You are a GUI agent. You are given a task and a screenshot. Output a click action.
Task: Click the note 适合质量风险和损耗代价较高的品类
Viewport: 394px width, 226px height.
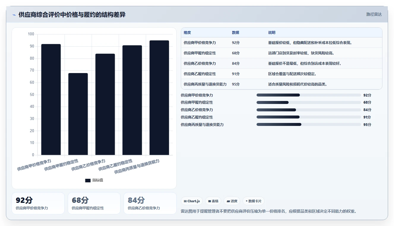coord(298,84)
